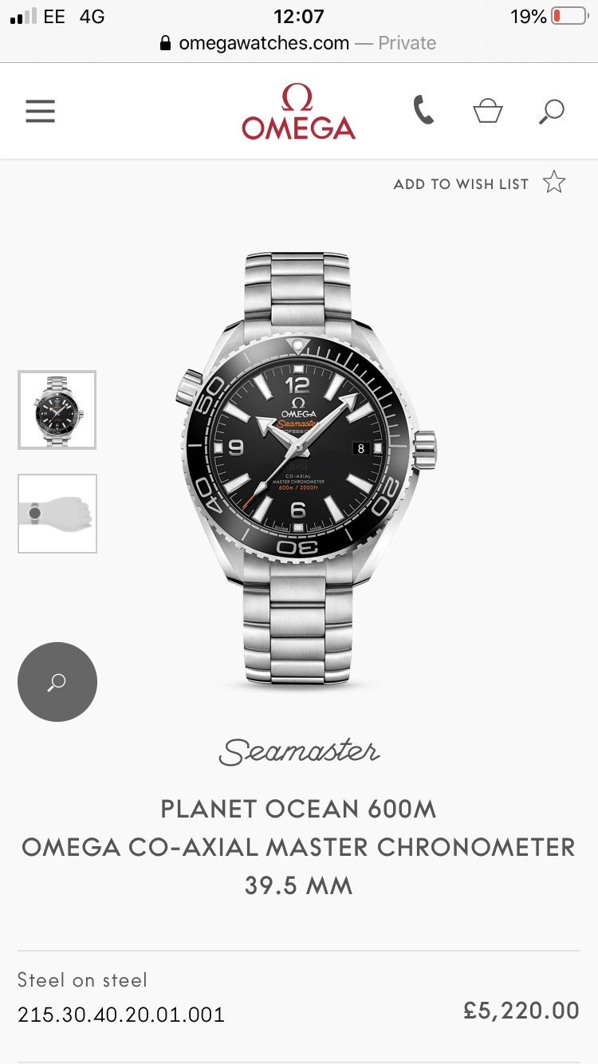Open site search magnifier in header
598x1064 pixels.
[x=551, y=112]
